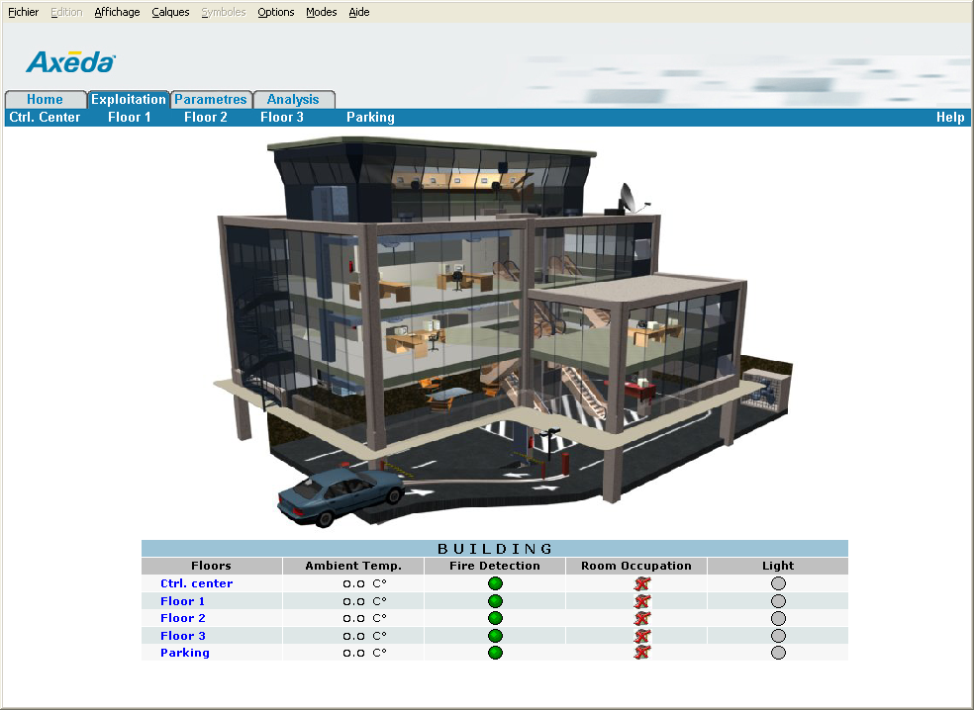Click the Parking link in the table
Image resolution: width=974 pixels, height=710 pixels.
[184, 653]
